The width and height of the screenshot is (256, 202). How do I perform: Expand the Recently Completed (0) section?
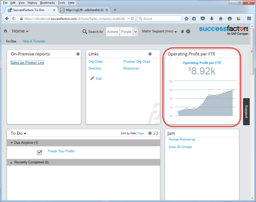(11, 162)
